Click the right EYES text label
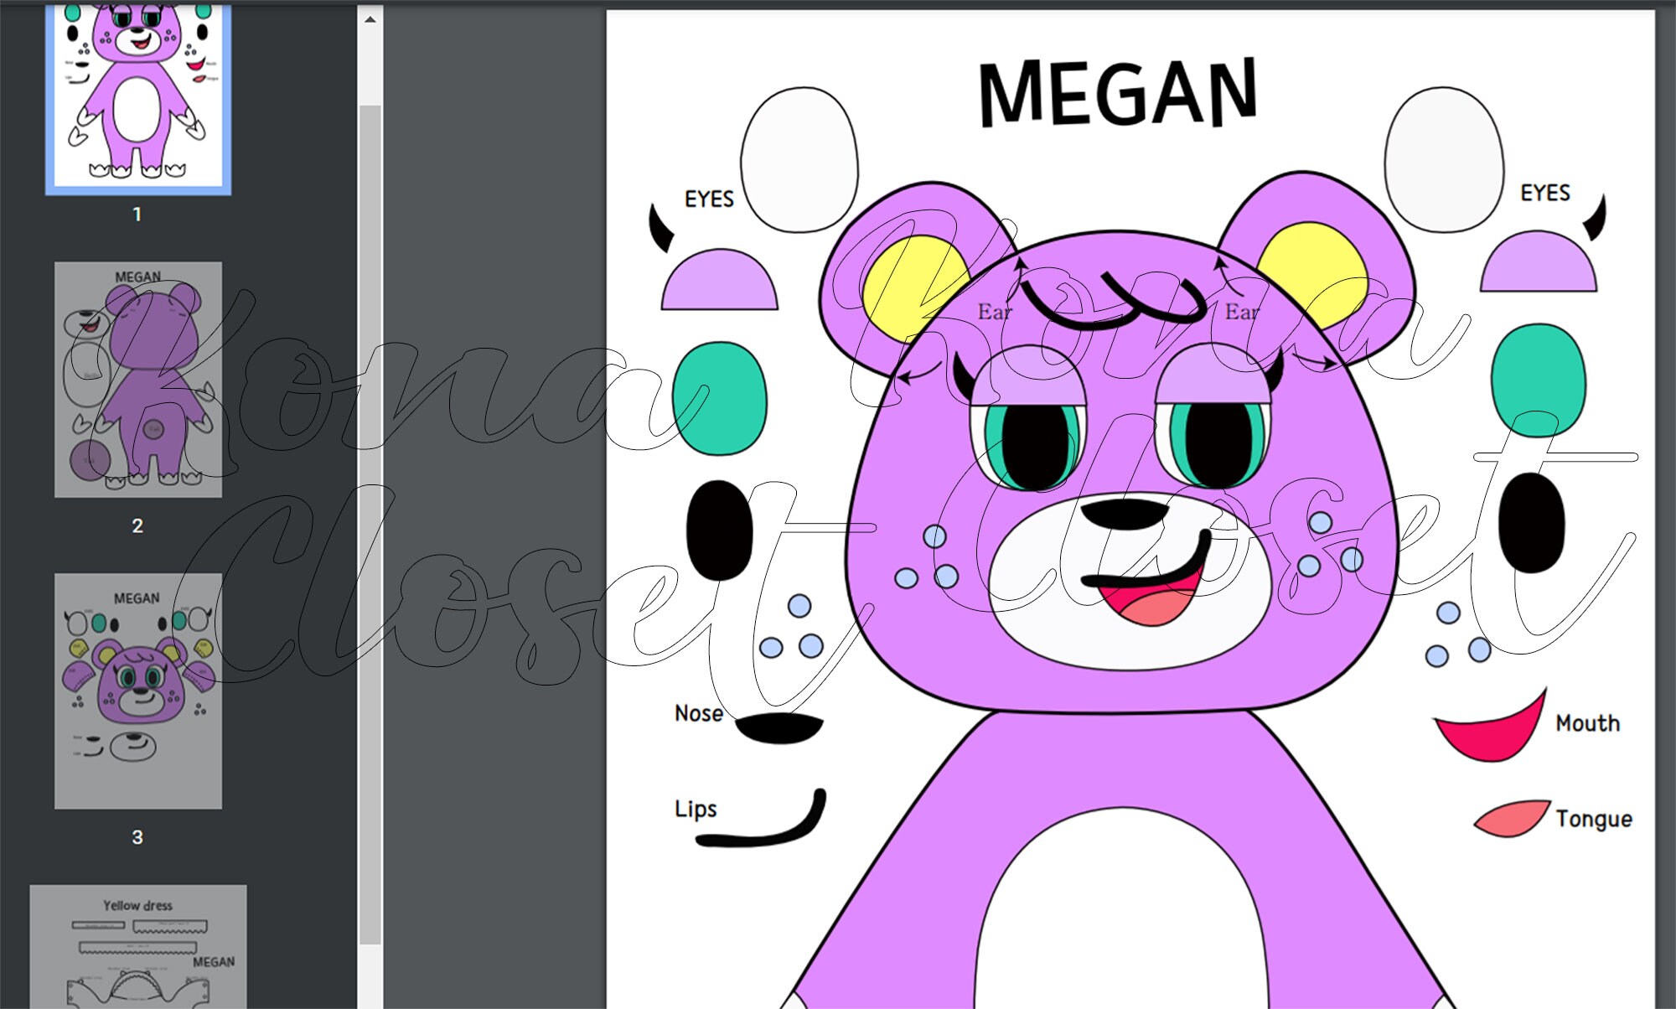 tap(1544, 193)
